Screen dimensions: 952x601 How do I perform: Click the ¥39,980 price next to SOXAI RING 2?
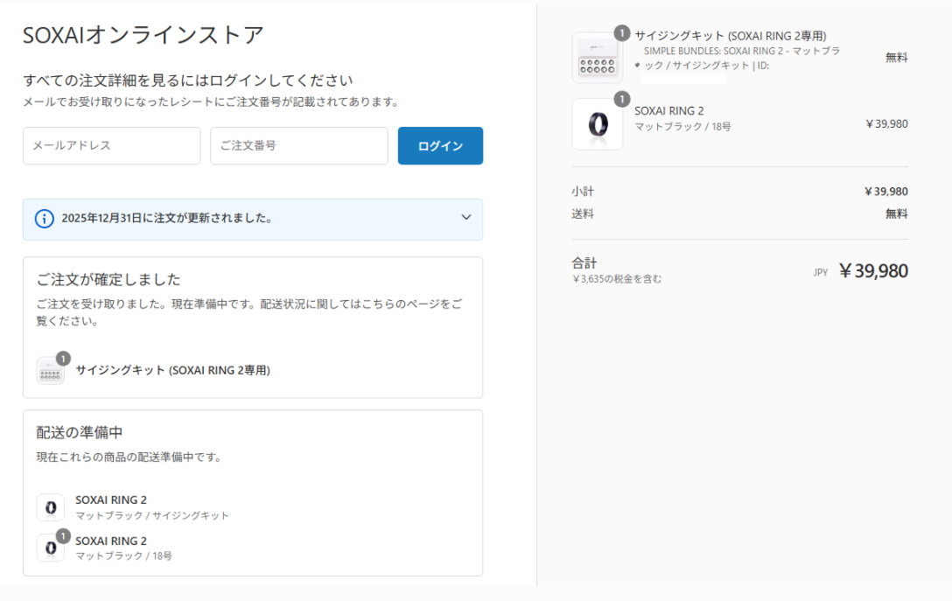(x=886, y=124)
